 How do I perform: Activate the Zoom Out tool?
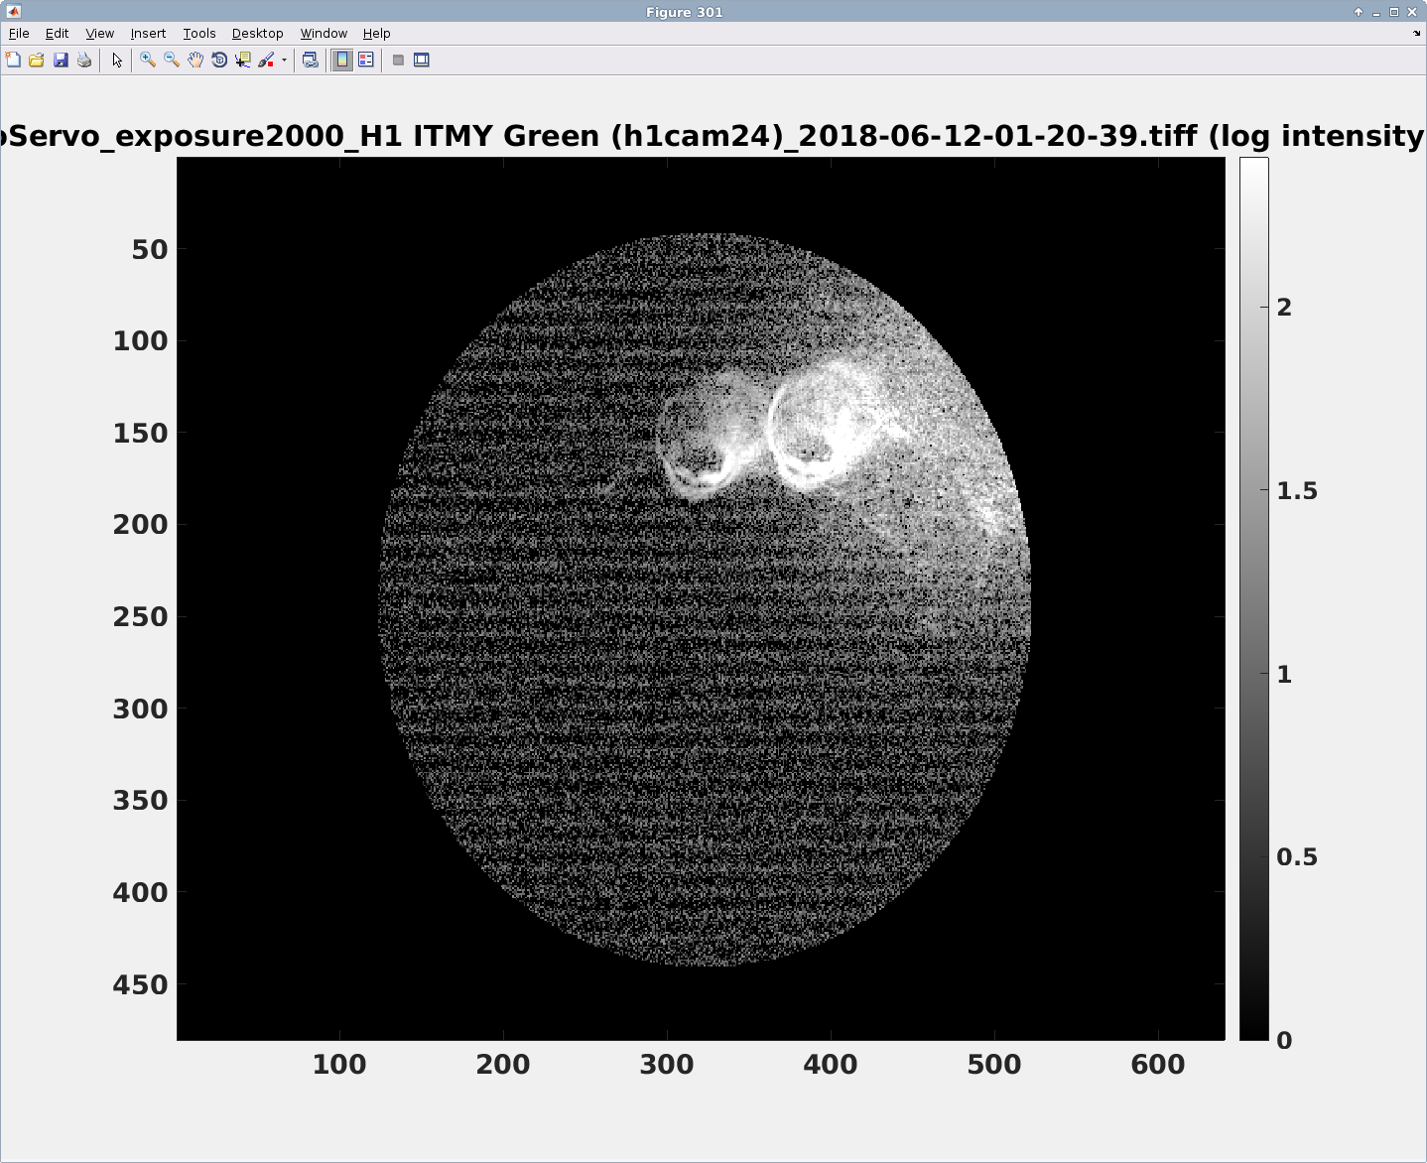172,61
